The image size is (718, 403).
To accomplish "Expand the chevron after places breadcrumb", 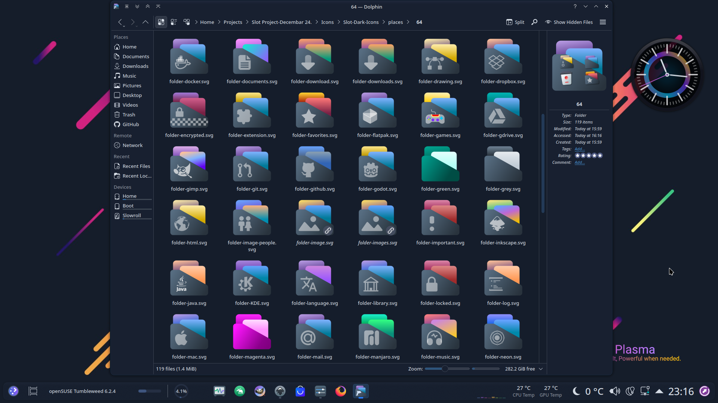I will click(x=408, y=22).
